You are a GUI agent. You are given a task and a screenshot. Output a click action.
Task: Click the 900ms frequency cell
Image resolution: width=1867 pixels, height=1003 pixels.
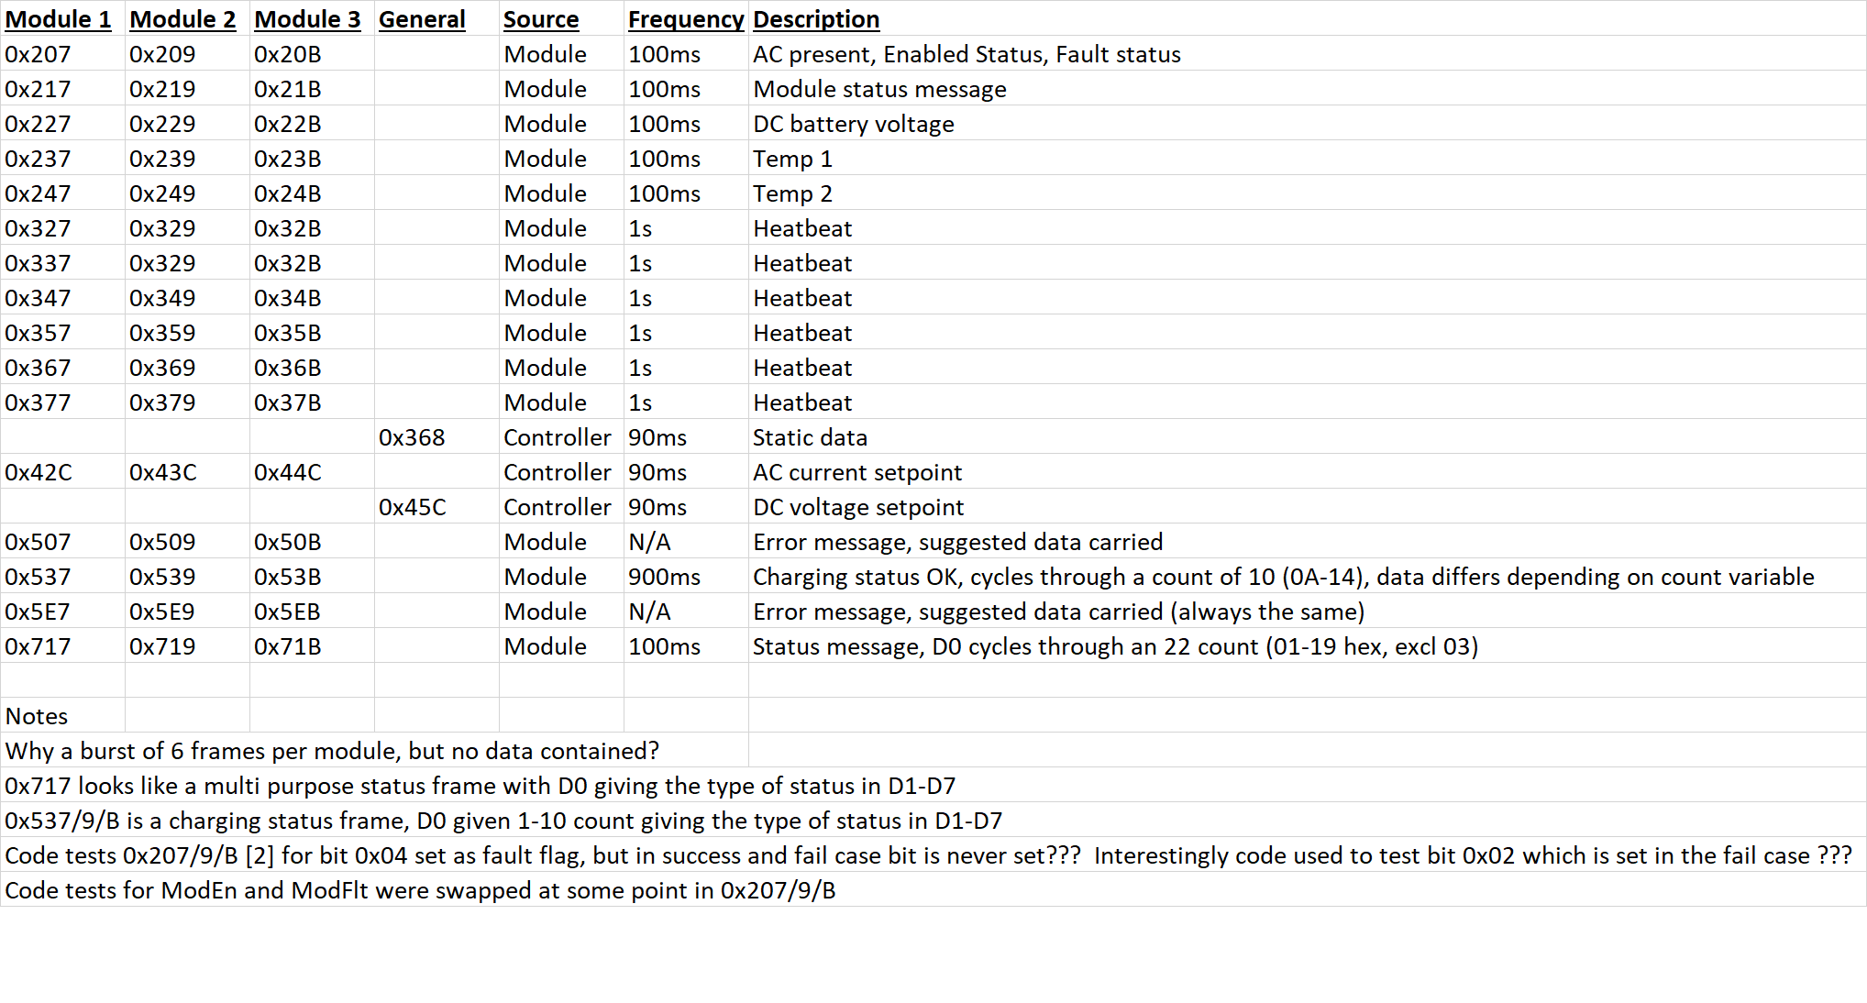tap(664, 577)
